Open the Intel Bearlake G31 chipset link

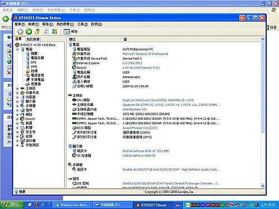(134, 109)
